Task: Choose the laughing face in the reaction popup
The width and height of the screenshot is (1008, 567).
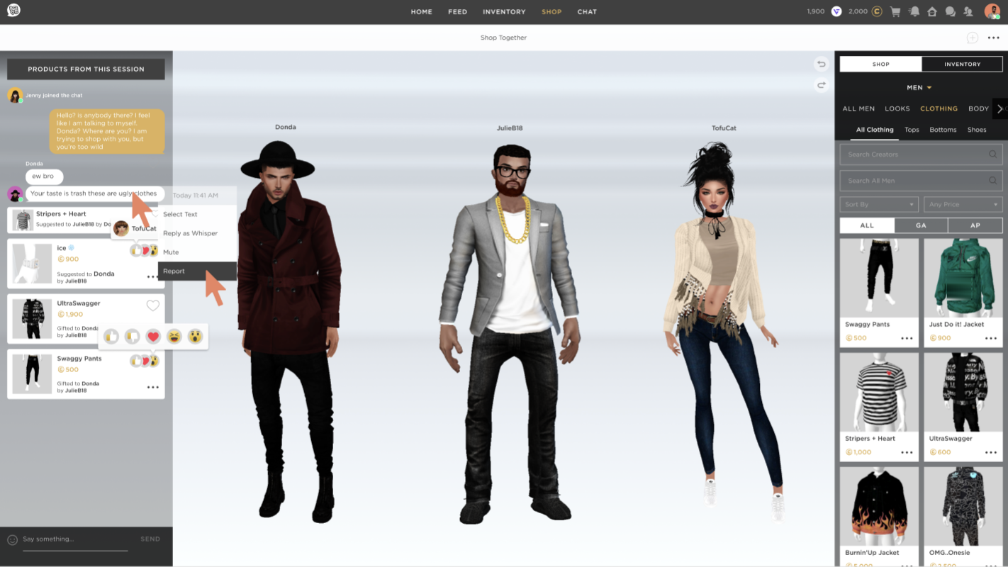Action: tap(174, 337)
